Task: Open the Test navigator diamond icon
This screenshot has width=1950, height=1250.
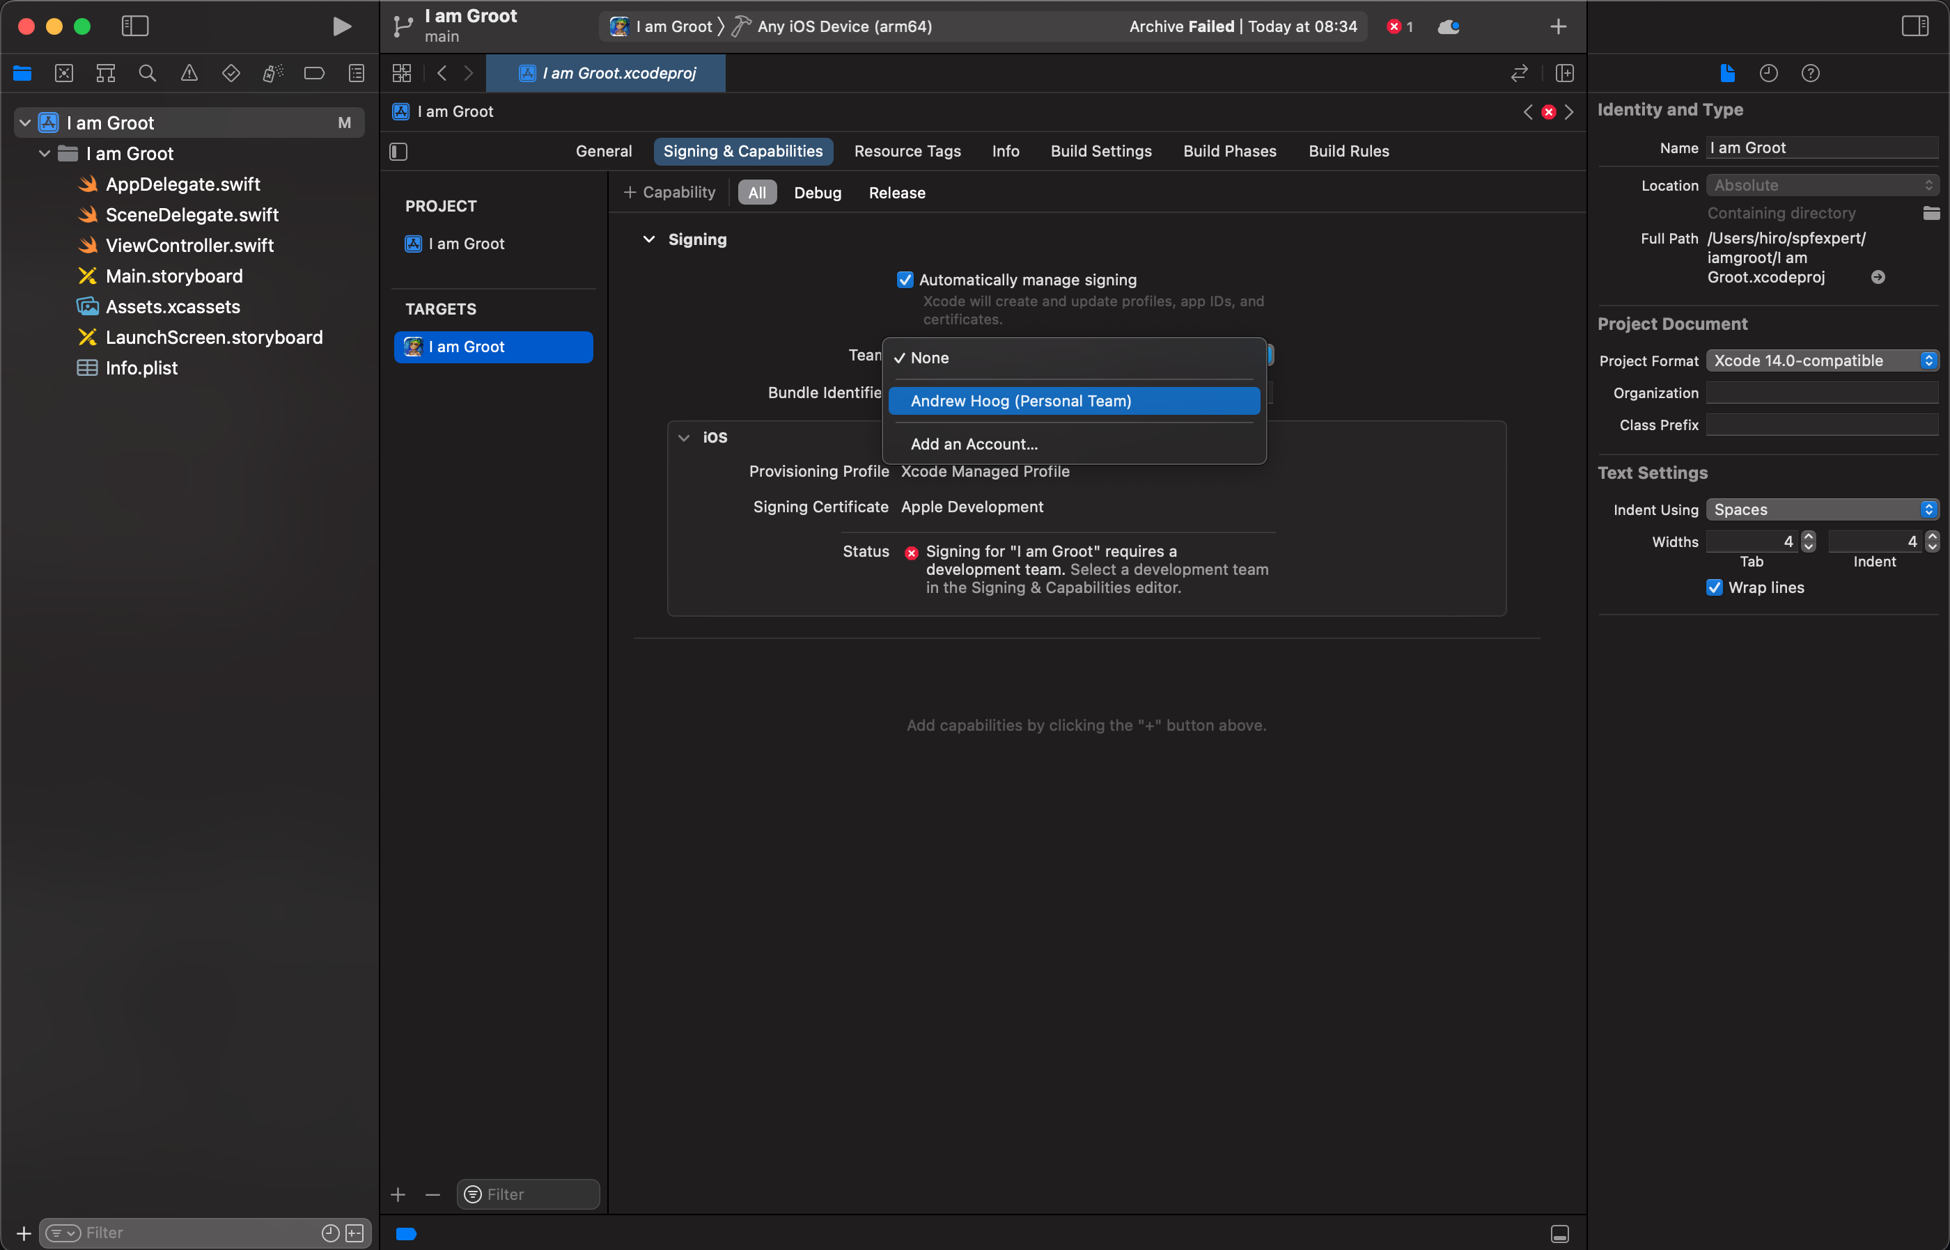Action: (x=231, y=73)
